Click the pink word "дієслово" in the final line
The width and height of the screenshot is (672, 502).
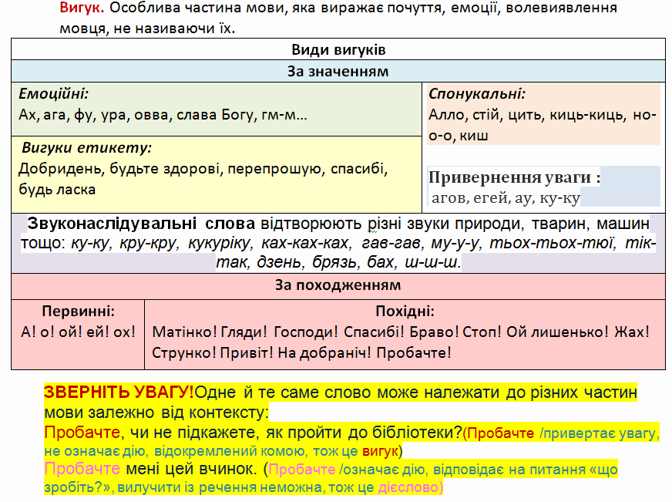tap(408, 487)
